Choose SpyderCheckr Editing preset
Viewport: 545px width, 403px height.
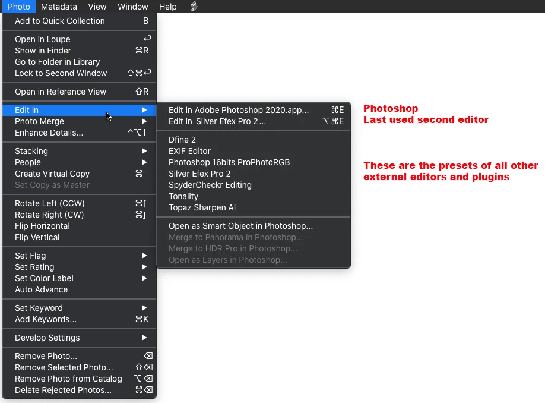coord(254,185)
